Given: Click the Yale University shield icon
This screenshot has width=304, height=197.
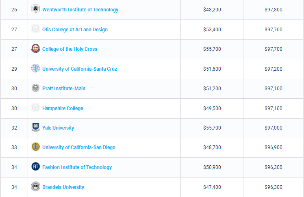Looking at the screenshot, I should (36, 128).
